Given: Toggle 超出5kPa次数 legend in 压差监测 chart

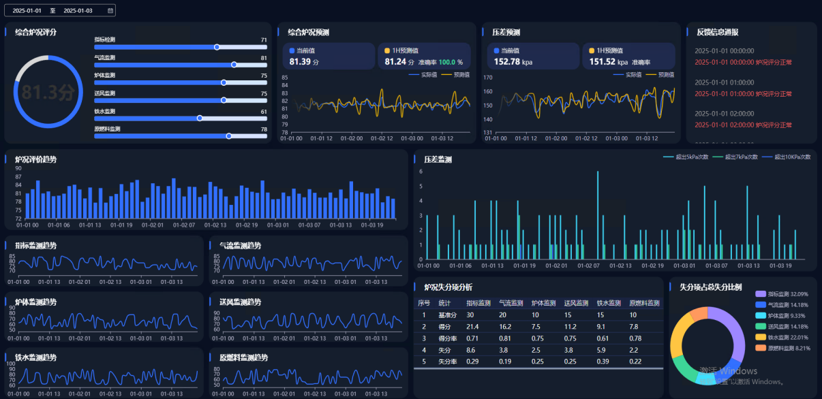Looking at the screenshot, I should pyautogui.click(x=686, y=157).
